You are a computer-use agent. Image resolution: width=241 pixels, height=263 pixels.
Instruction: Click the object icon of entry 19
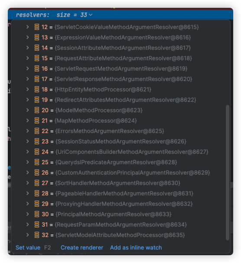click(x=37, y=100)
